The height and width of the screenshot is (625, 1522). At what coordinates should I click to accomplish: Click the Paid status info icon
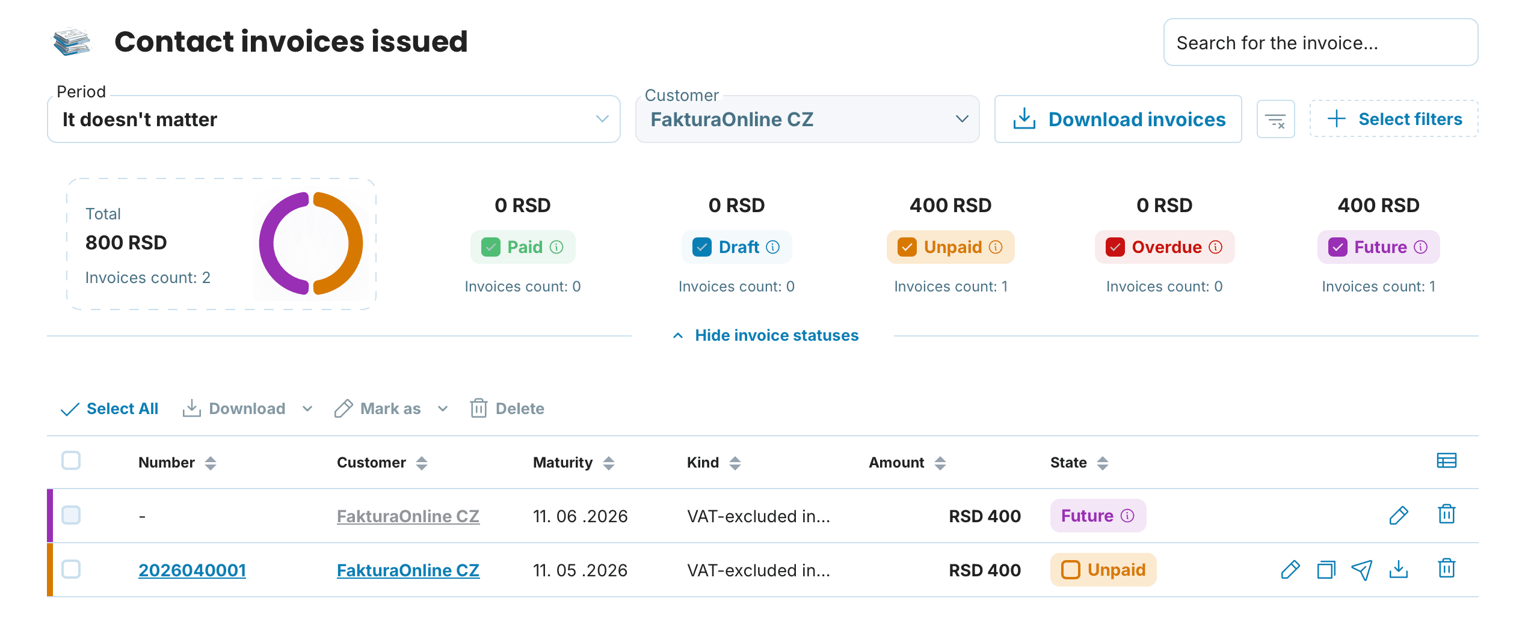click(556, 247)
